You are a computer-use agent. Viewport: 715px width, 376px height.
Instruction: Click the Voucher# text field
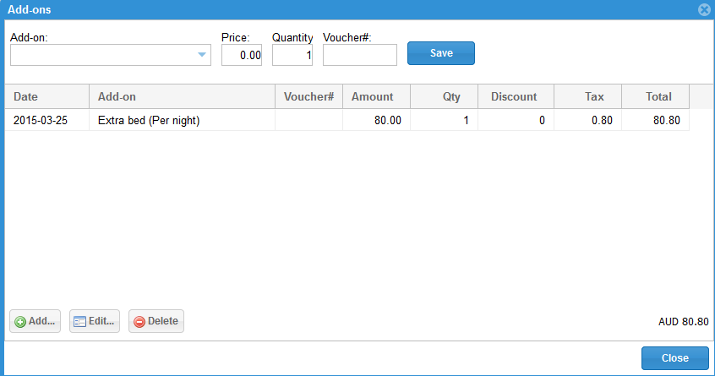(x=360, y=55)
